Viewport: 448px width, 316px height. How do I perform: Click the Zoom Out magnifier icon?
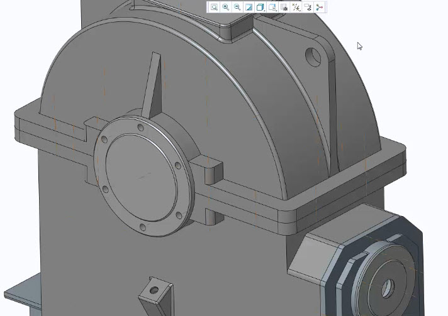coord(237,8)
